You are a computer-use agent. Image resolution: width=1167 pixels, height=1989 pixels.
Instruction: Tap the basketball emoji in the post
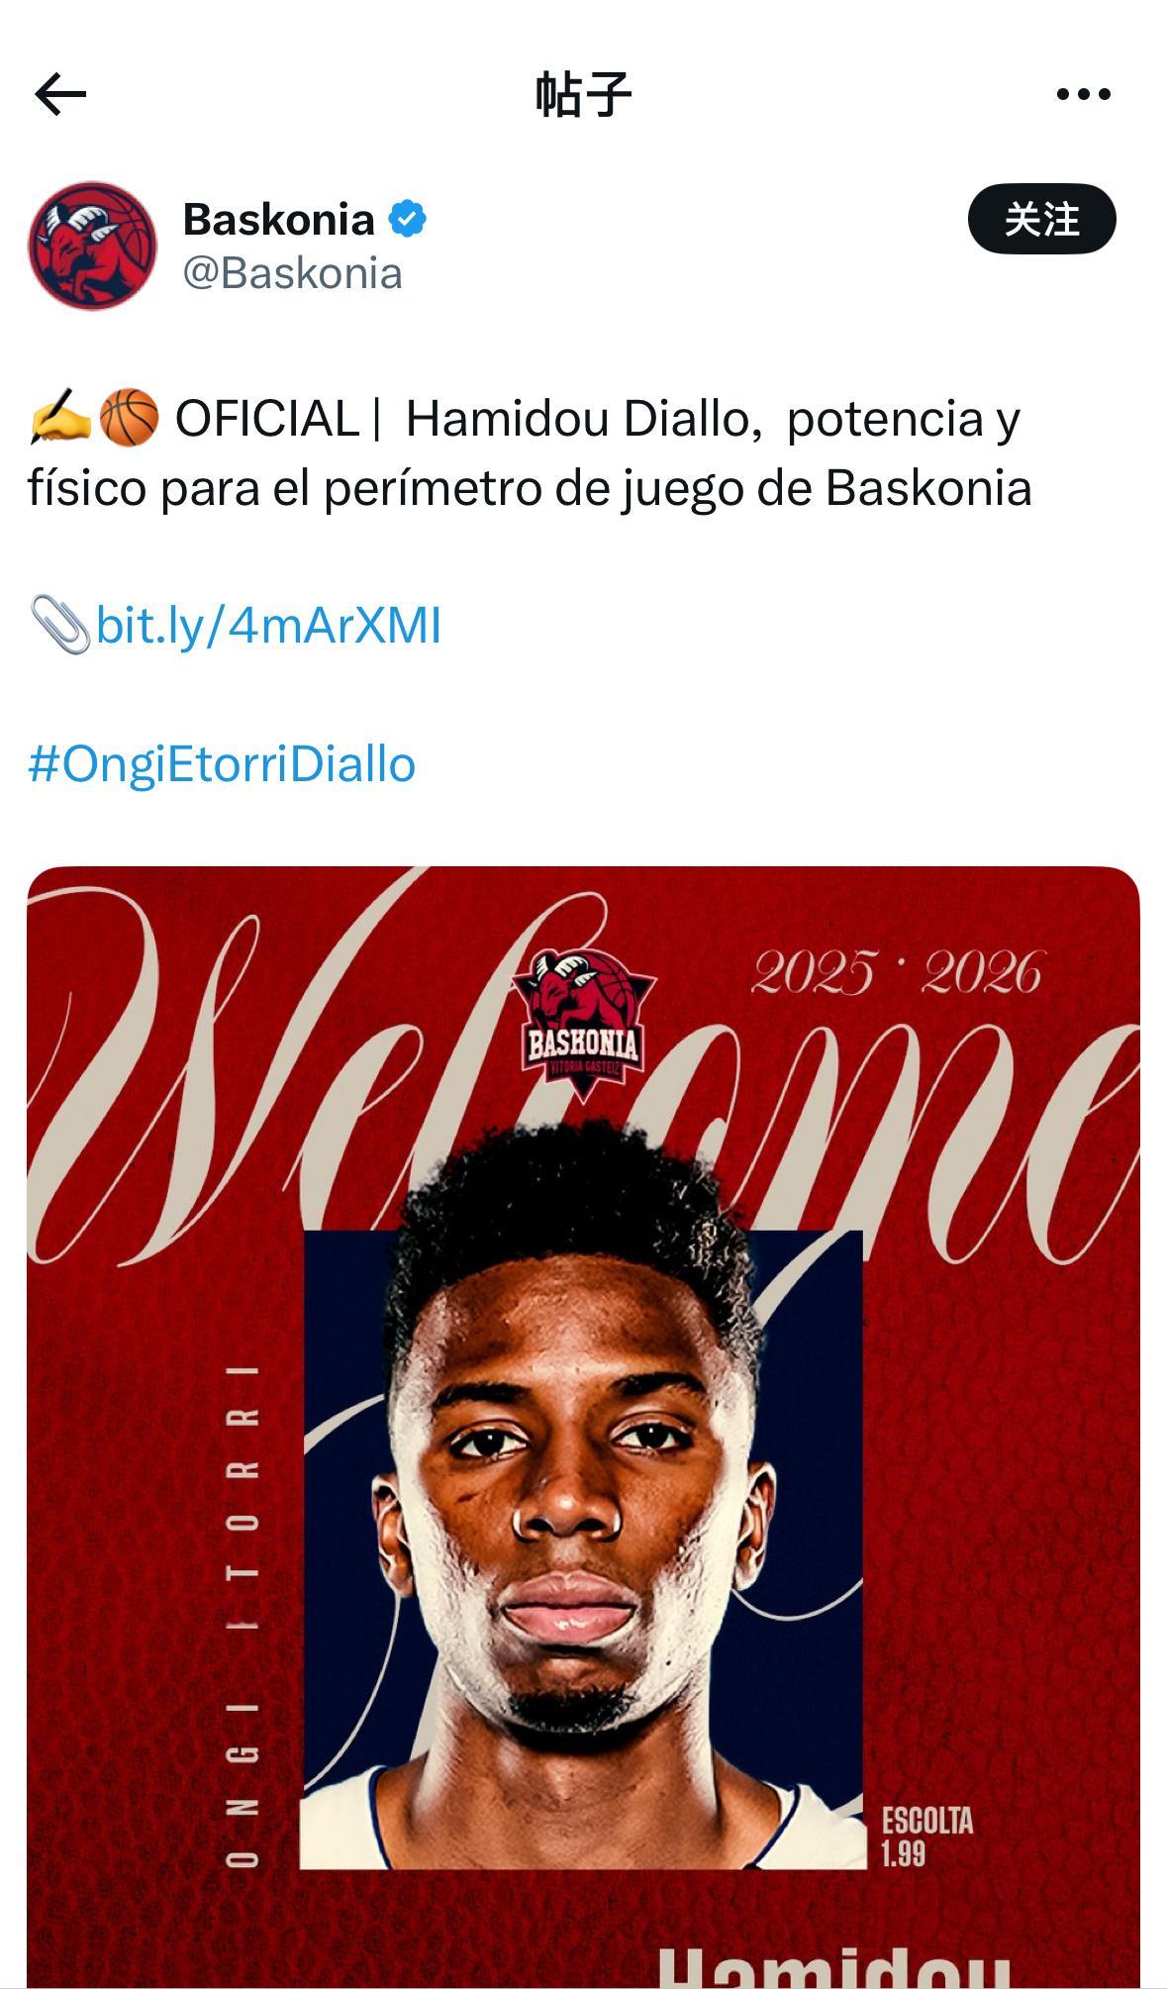[x=130, y=417]
